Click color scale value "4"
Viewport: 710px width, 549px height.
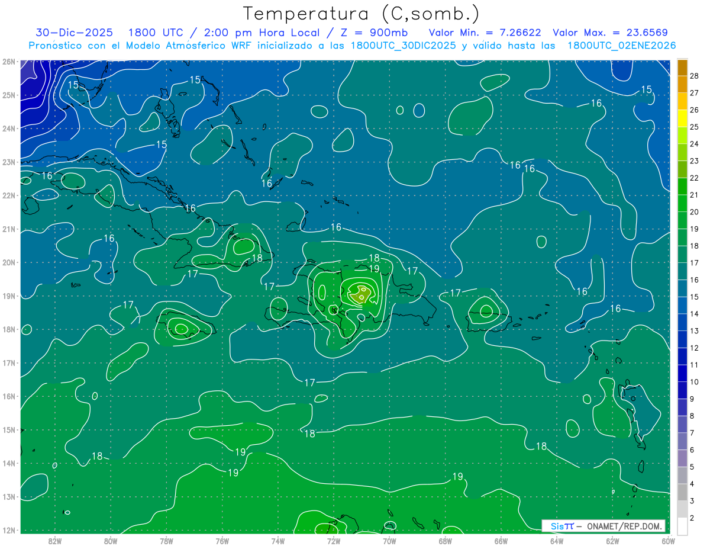click(692, 484)
